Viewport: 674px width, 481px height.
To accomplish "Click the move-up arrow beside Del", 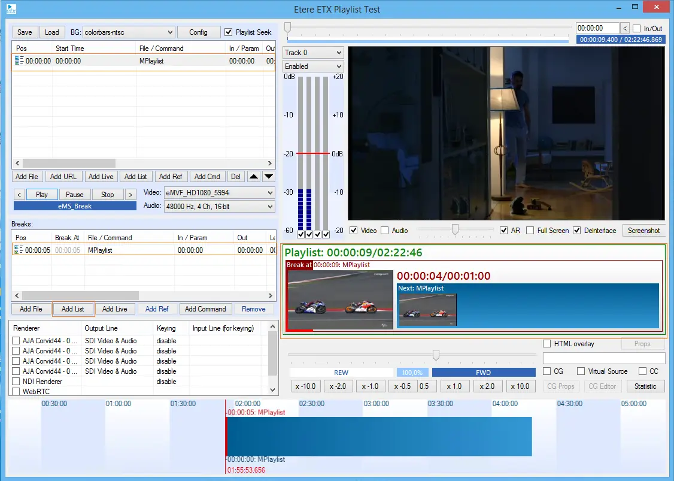I will 254,177.
